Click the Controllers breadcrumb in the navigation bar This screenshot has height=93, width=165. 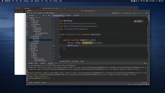(40, 13)
